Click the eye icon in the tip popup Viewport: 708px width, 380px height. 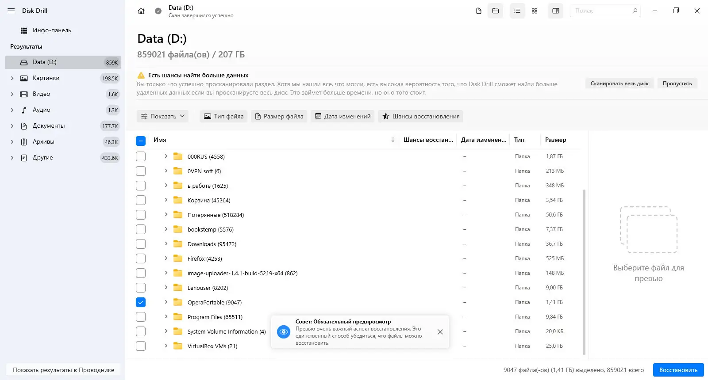[x=283, y=332]
